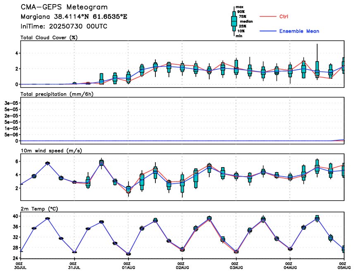Click the 00Z 30JUL time axis label

tap(21, 265)
